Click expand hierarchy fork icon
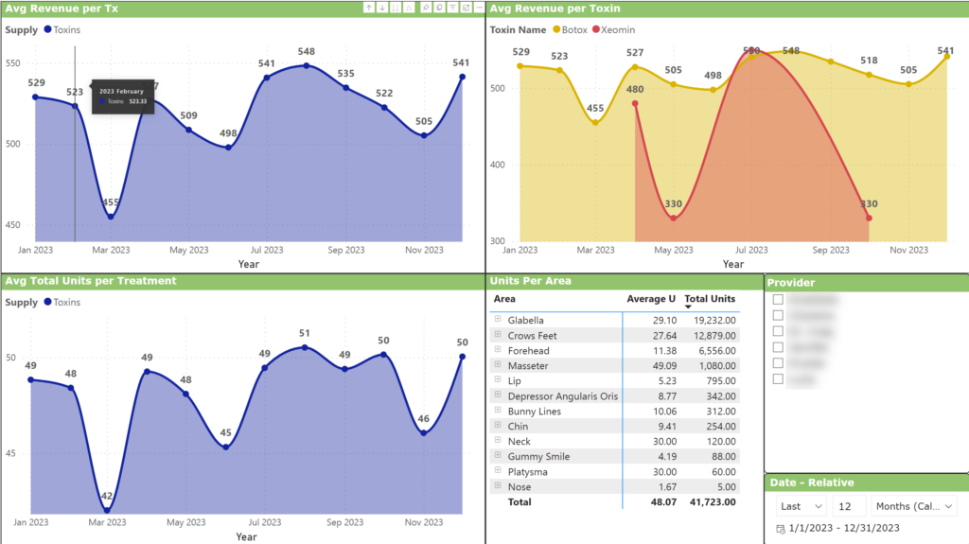 pyautogui.click(x=409, y=8)
